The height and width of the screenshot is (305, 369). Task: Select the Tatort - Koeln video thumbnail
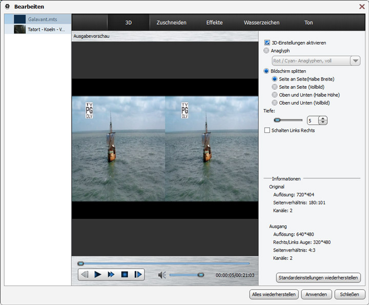point(19,29)
